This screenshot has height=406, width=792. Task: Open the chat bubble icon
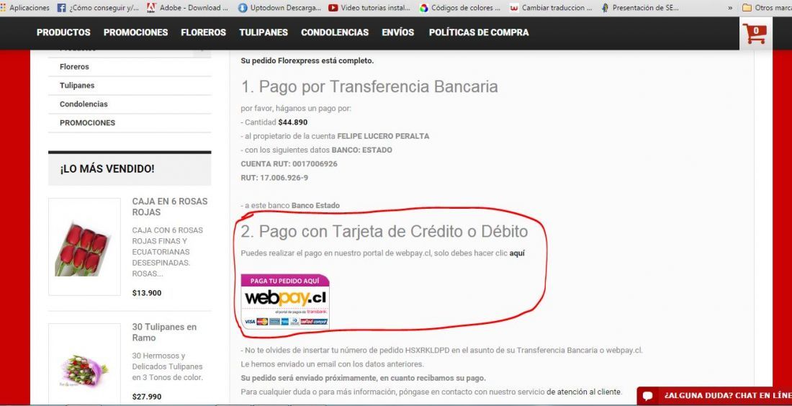(647, 395)
